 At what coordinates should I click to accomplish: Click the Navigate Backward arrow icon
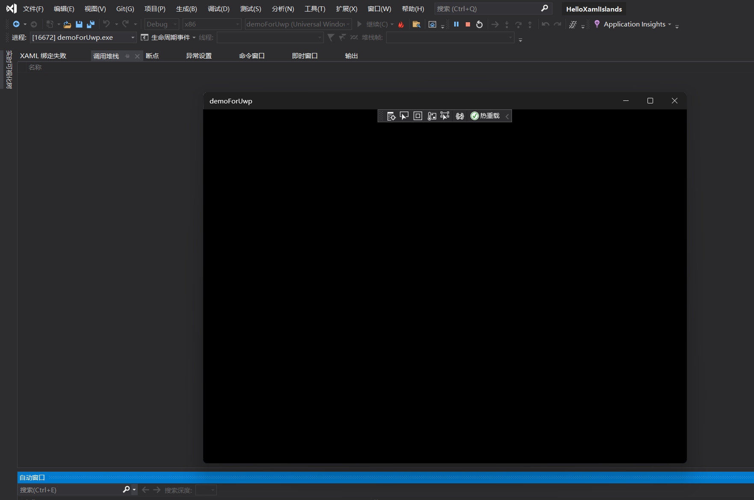tap(16, 24)
